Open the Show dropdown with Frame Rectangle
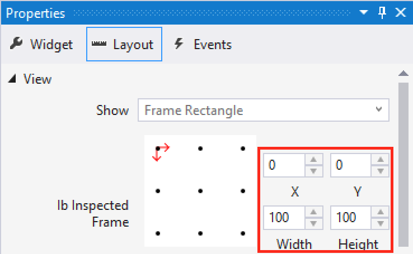413x254 pixels. pos(263,110)
